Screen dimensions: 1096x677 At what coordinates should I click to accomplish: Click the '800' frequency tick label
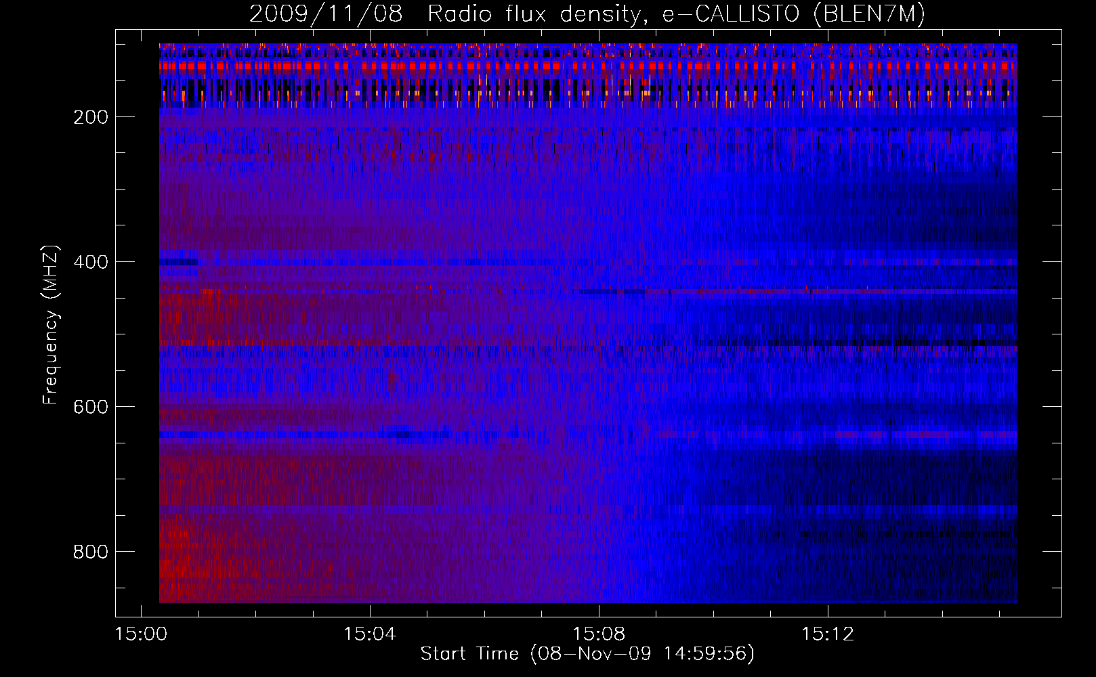[x=91, y=552]
